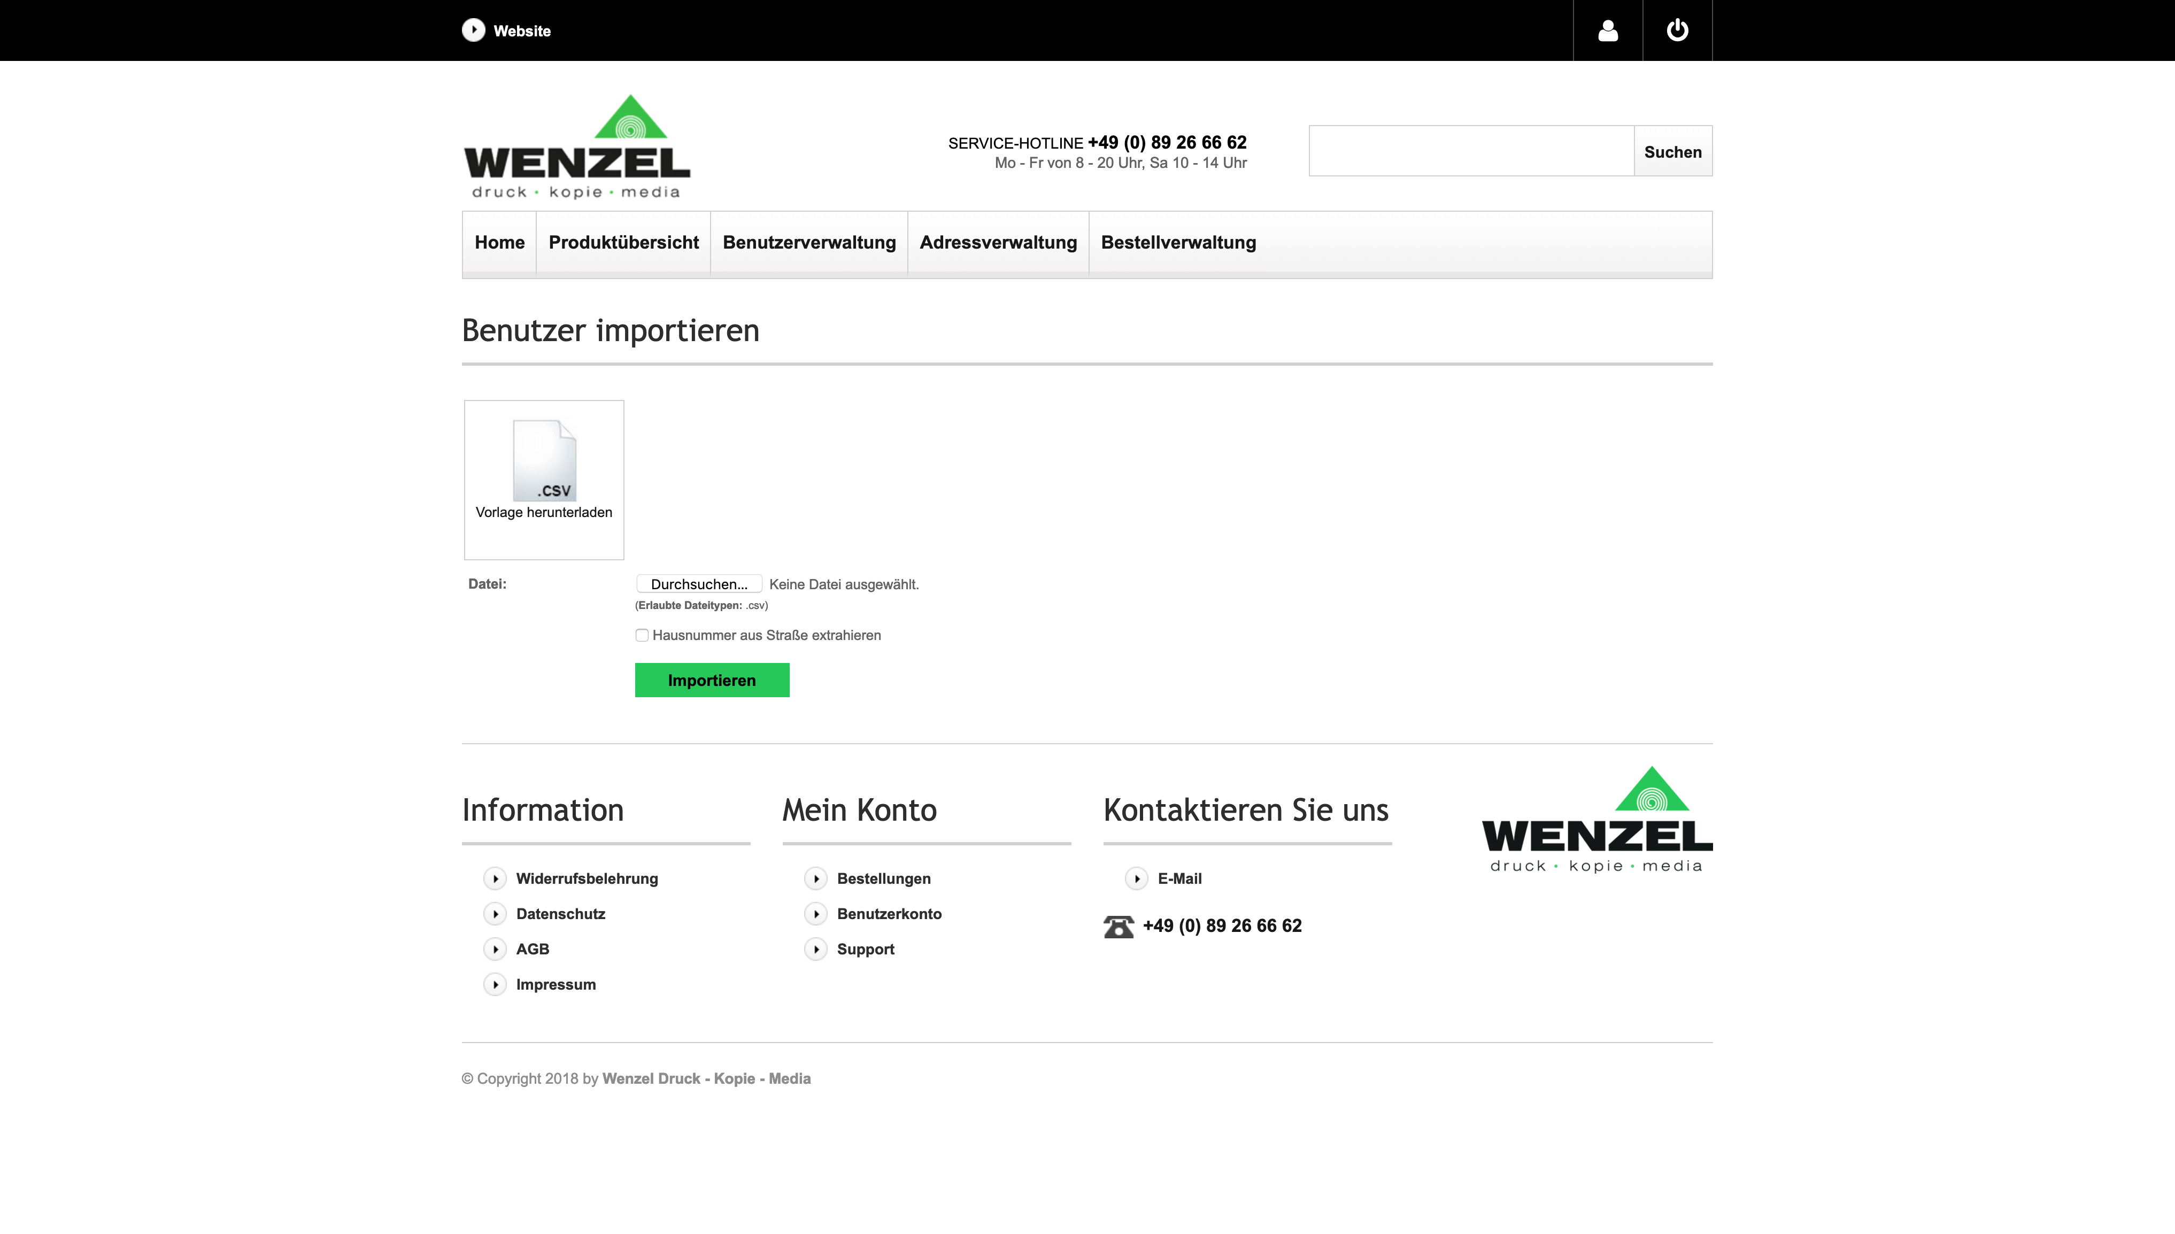Click the Website arrow icon in black bar

(x=474, y=29)
